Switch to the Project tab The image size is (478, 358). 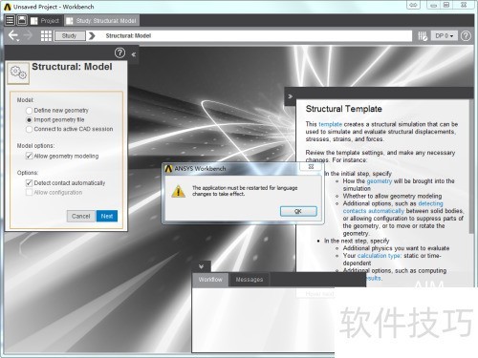[45, 21]
